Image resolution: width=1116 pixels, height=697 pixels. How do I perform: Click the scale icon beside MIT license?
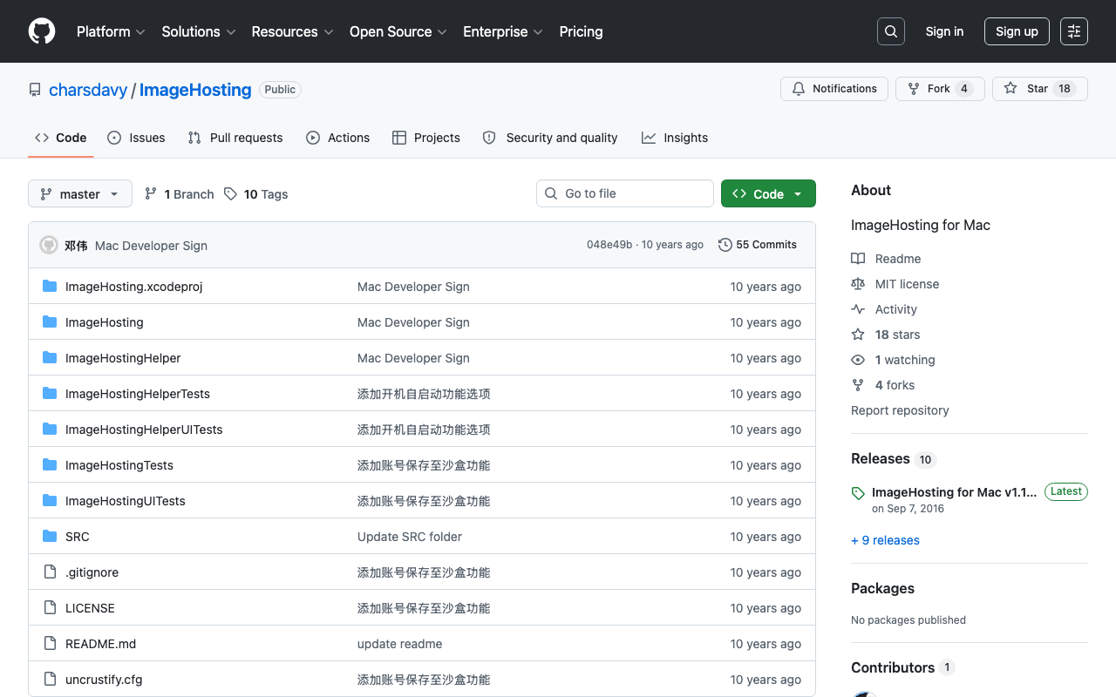[x=858, y=284]
